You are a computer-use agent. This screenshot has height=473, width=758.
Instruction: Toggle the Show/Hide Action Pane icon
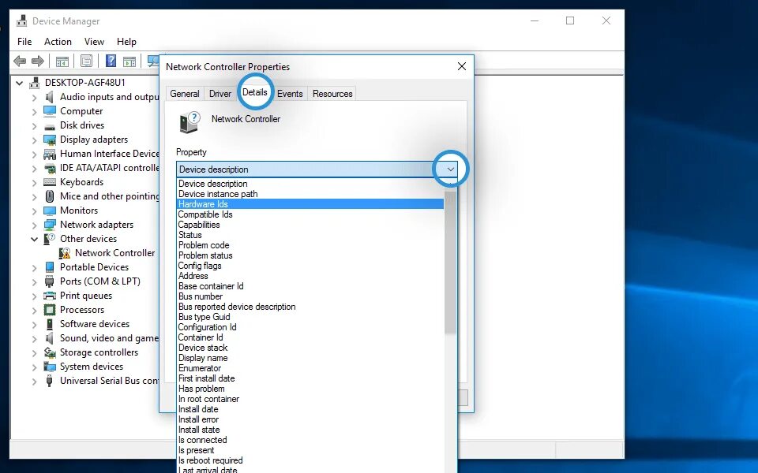129,61
